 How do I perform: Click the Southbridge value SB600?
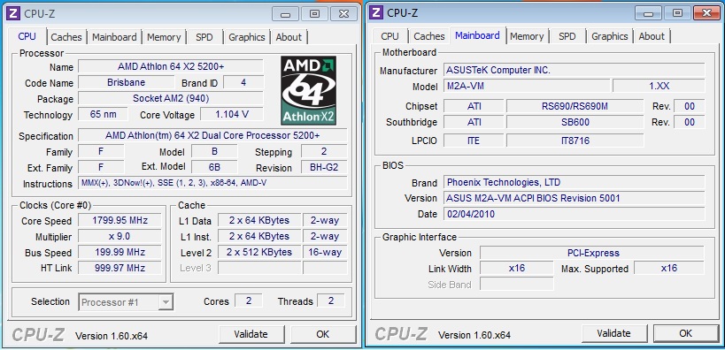click(575, 122)
